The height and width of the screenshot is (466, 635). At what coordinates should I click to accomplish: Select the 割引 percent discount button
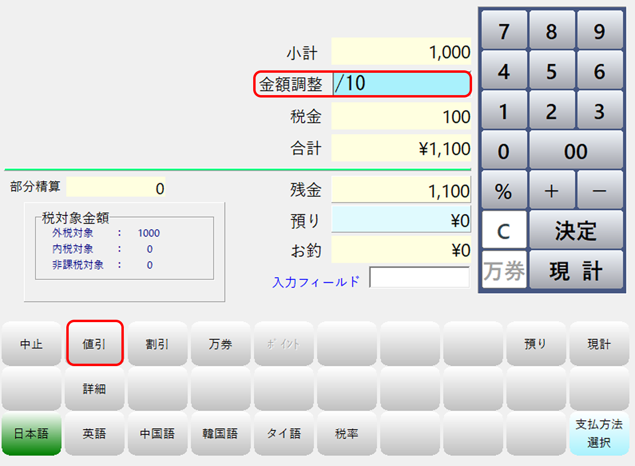157,344
